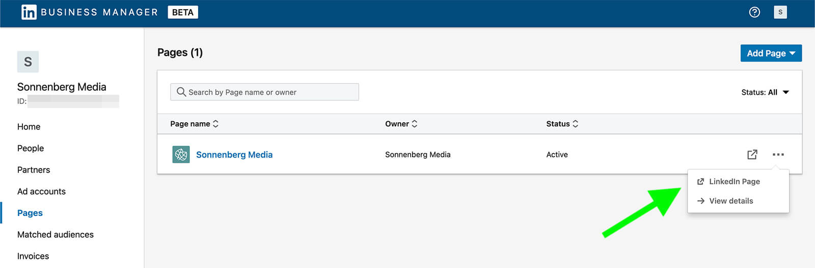The height and width of the screenshot is (268, 815).
Task: Sort by Page name column
Action: pos(194,124)
